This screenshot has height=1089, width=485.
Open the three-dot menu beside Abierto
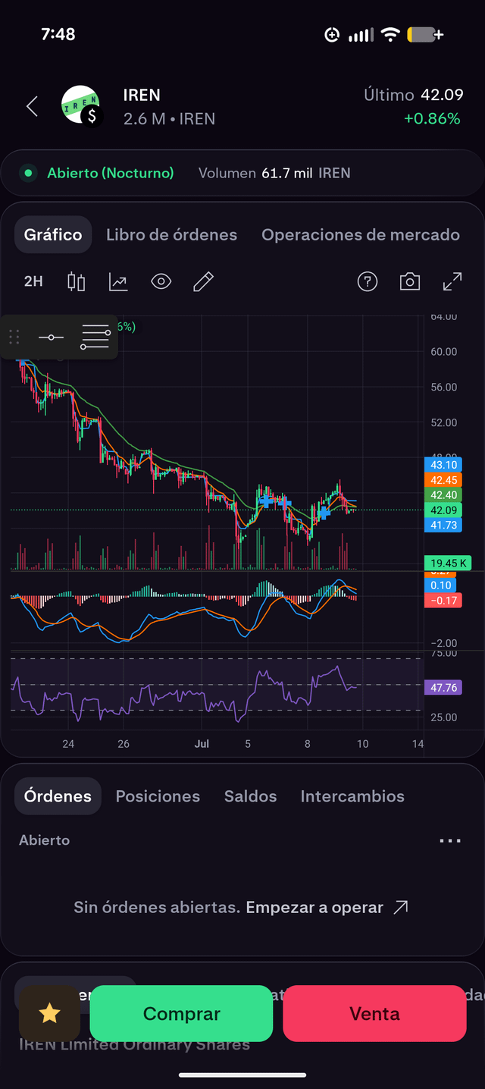[x=450, y=840]
